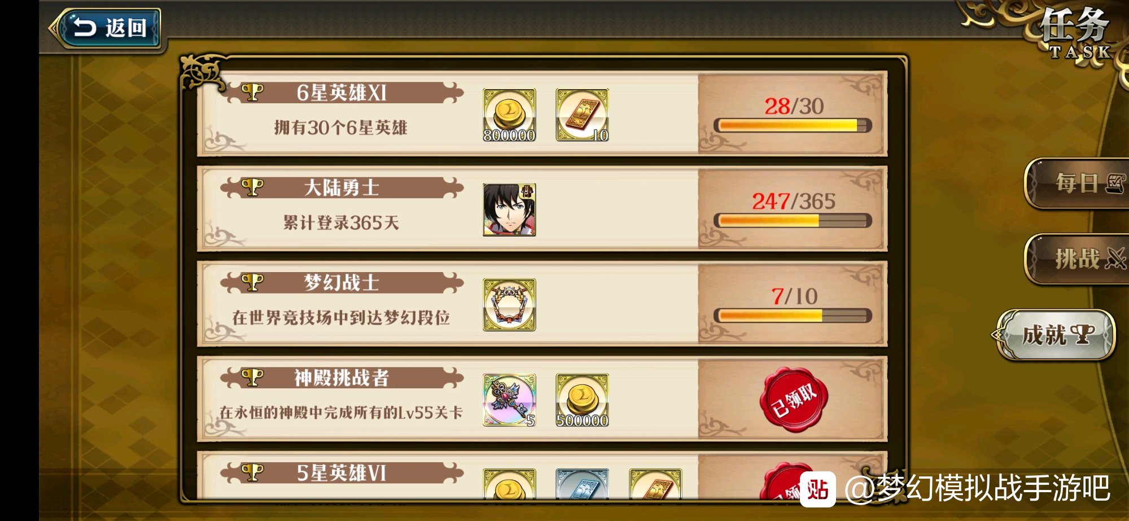Tap the trophy icon beside 神殿挑战者
The width and height of the screenshot is (1129, 521).
252,376
